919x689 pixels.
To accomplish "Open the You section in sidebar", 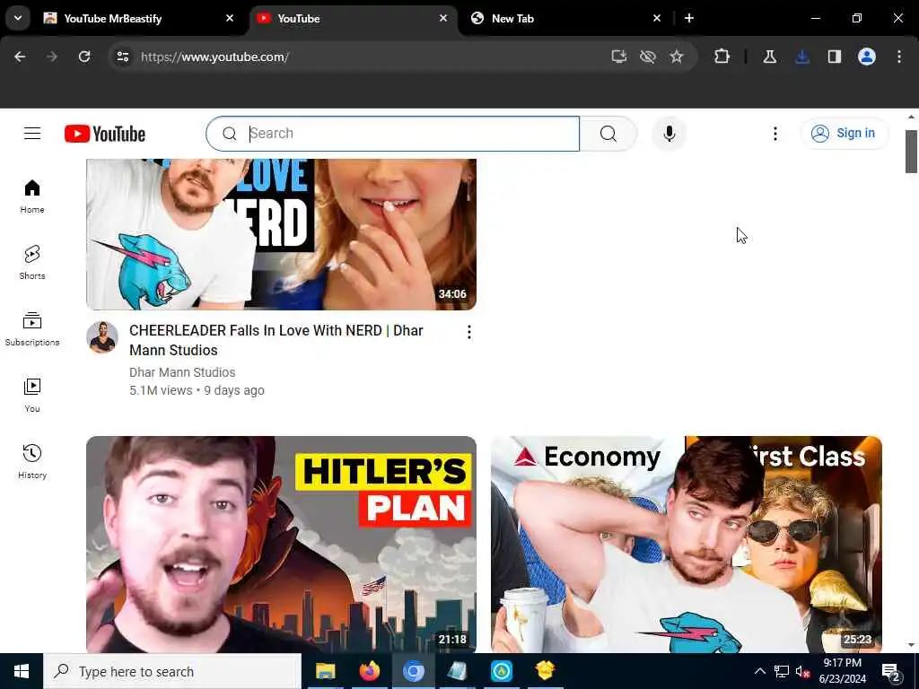I will tap(32, 396).
